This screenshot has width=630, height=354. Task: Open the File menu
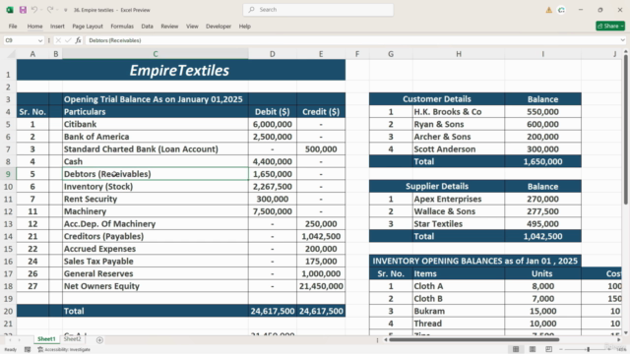click(13, 27)
